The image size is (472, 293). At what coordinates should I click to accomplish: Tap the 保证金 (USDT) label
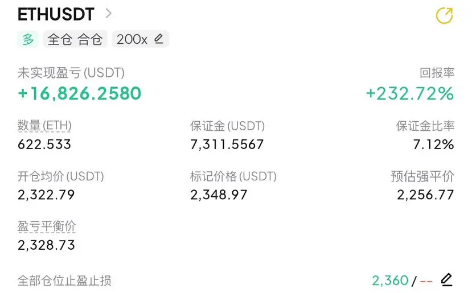(227, 126)
